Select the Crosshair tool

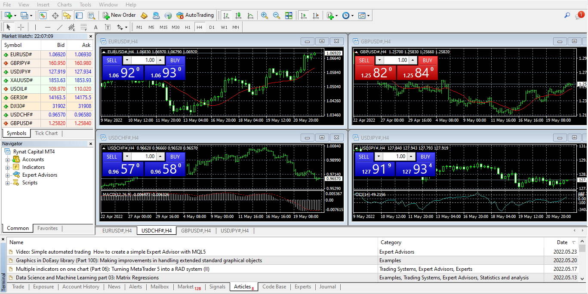[21, 27]
